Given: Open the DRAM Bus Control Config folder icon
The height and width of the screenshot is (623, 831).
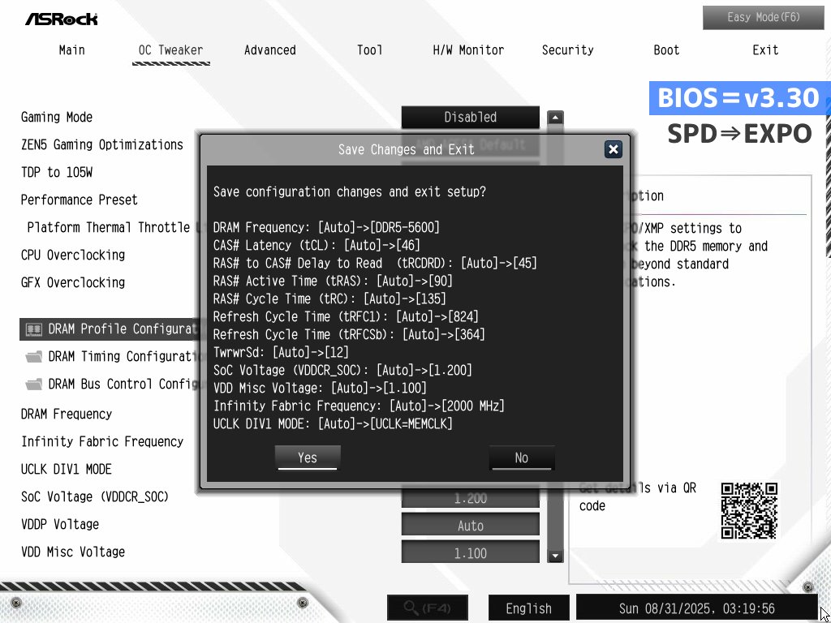Looking at the screenshot, I should coord(34,384).
